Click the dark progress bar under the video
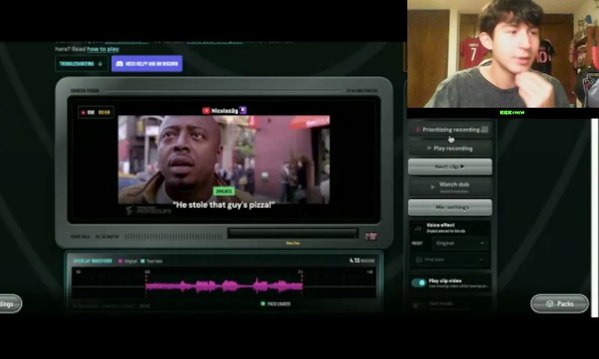 click(x=293, y=233)
